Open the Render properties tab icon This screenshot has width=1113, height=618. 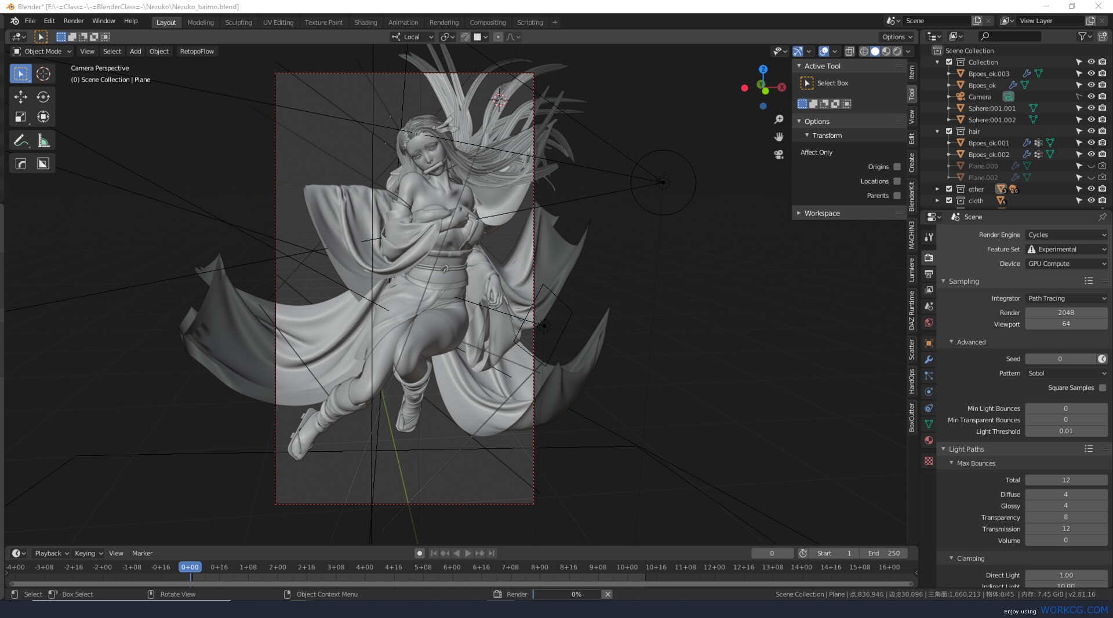(929, 257)
